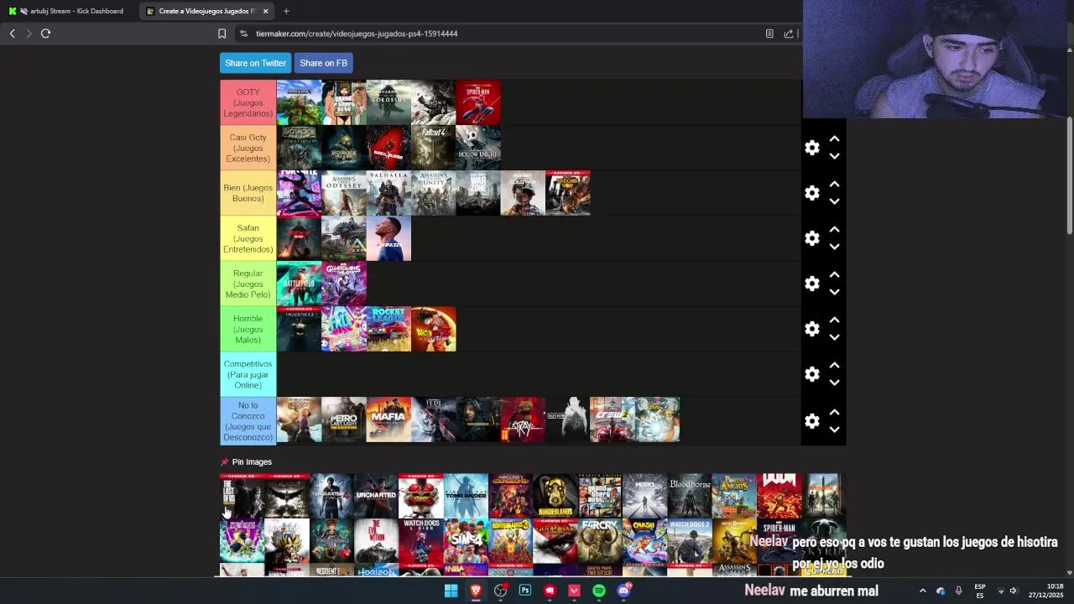Open volume control in system tray
1074x604 pixels.
(1014, 591)
